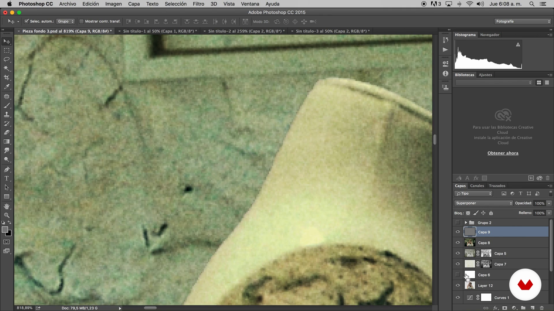This screenshot has height=311, width=554.
Task: Open the Imagen menu
Action: [x=113, y=4]
